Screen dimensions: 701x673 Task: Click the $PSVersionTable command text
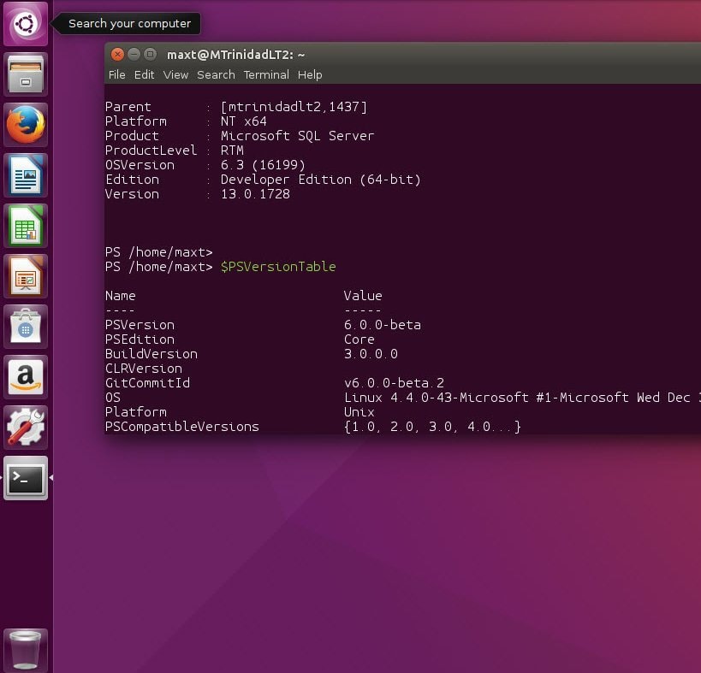(278, 266)
